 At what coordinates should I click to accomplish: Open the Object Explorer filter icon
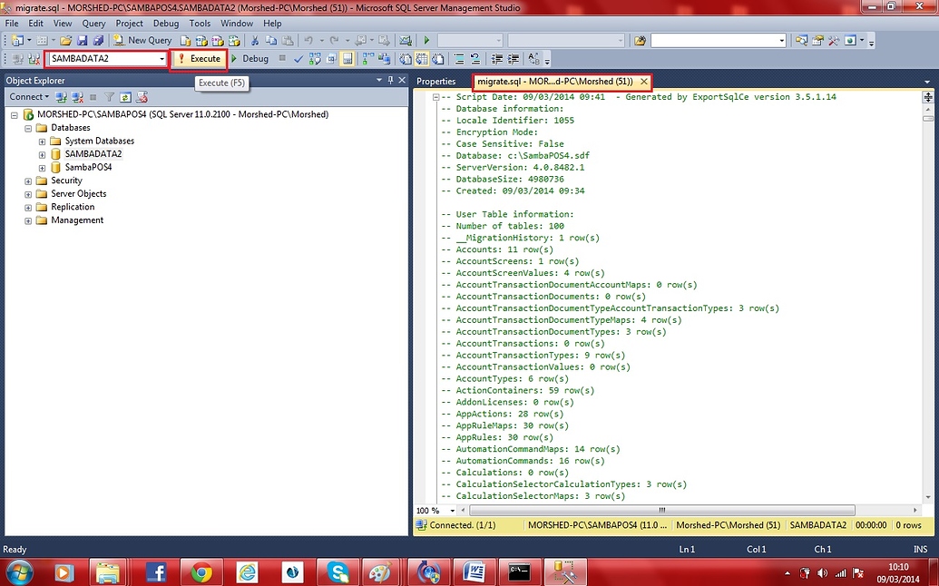pos(110,97)
